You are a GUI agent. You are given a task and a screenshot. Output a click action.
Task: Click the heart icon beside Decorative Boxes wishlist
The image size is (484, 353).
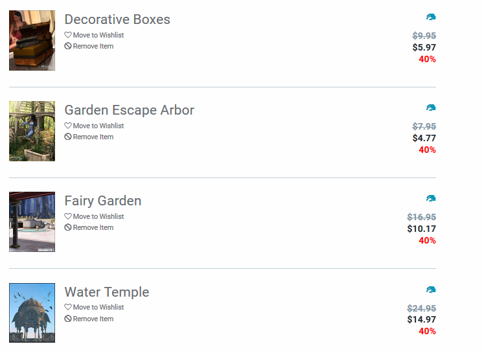(68, 35)
